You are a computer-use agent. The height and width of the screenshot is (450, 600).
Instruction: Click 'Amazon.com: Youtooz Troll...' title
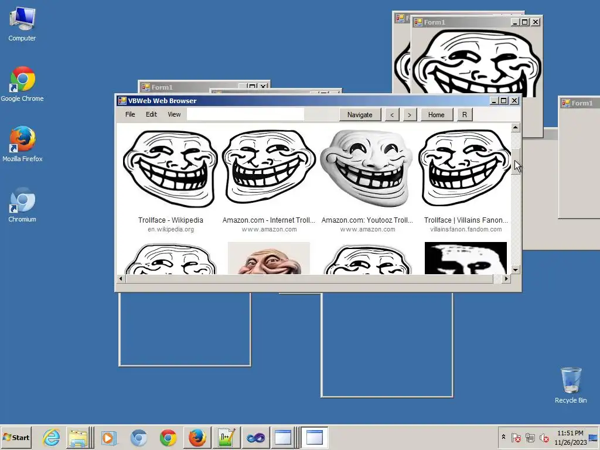coord(367,220)
